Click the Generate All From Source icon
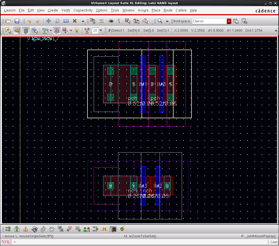The width and height of the screenshot is (279, 246). [8, 229]
